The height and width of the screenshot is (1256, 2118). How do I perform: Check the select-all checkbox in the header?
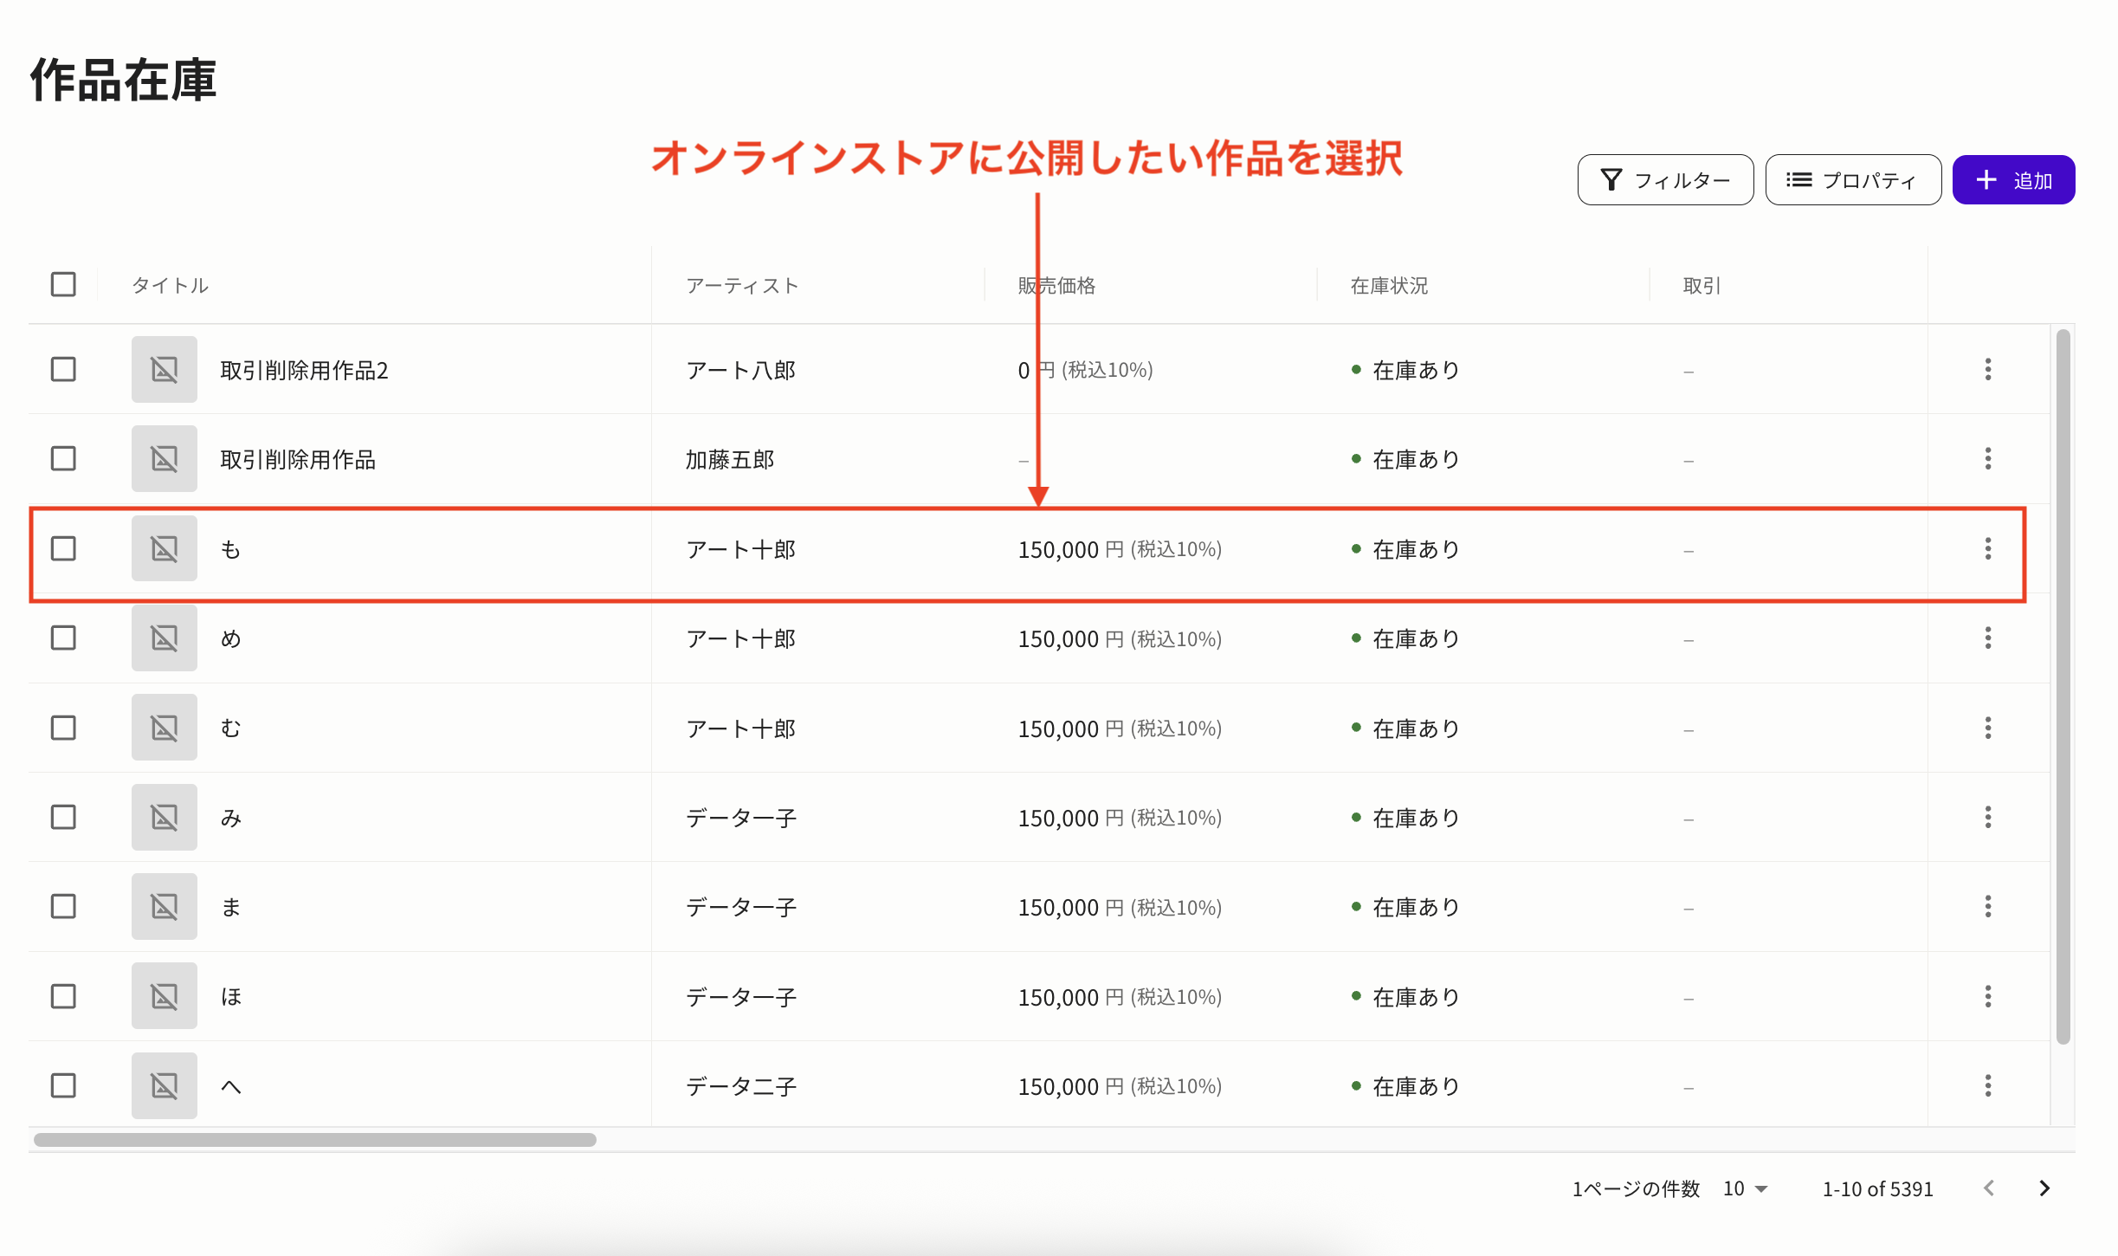coord(63,283)
